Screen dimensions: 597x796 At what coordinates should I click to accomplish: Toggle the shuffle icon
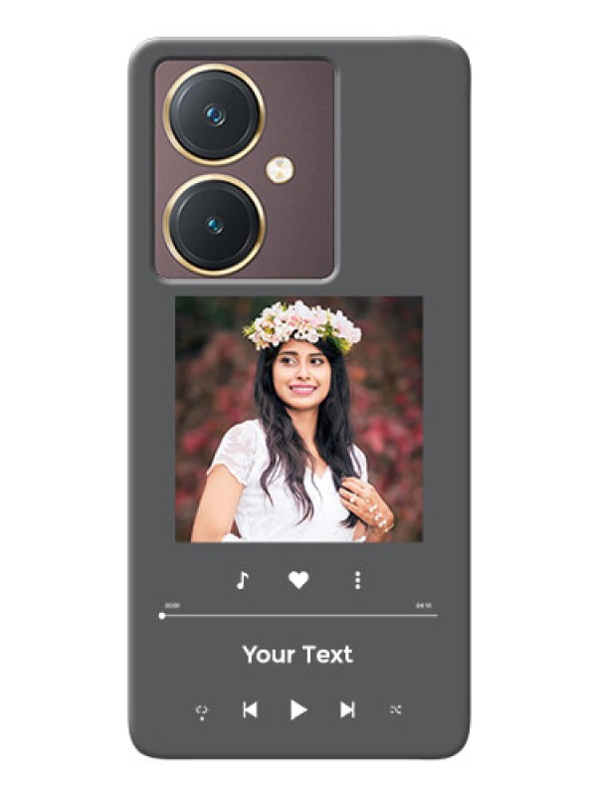pyautogui.click(x=395, y=709)
